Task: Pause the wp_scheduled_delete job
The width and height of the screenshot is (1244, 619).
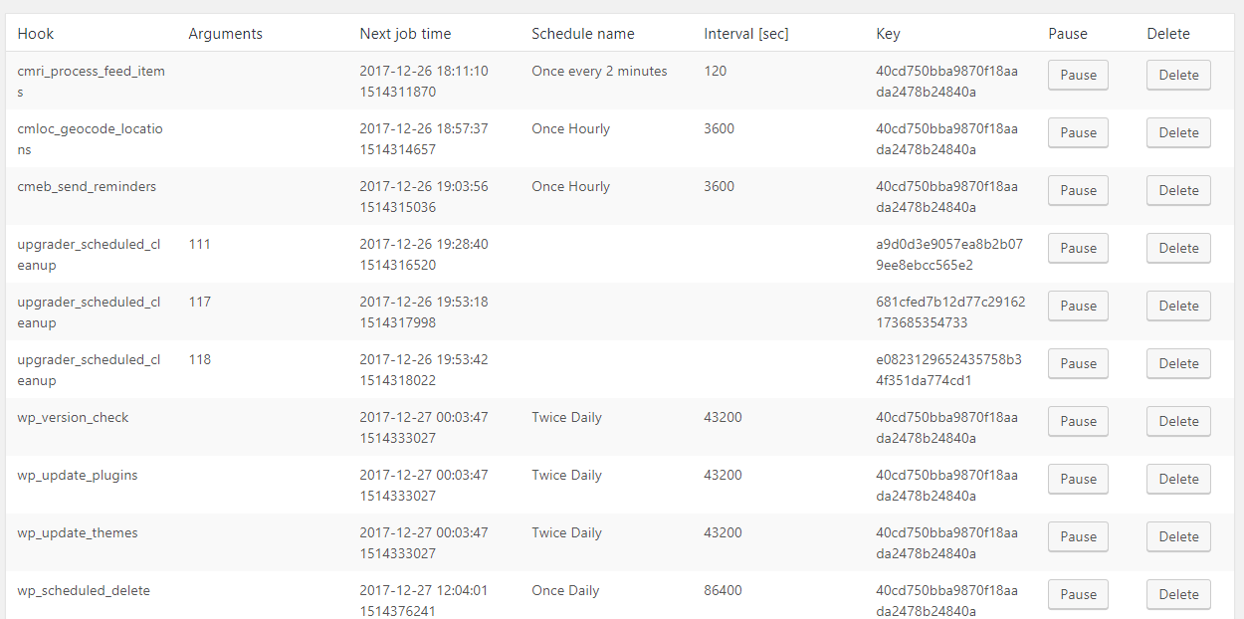Action: click(x=1078, y=595)
